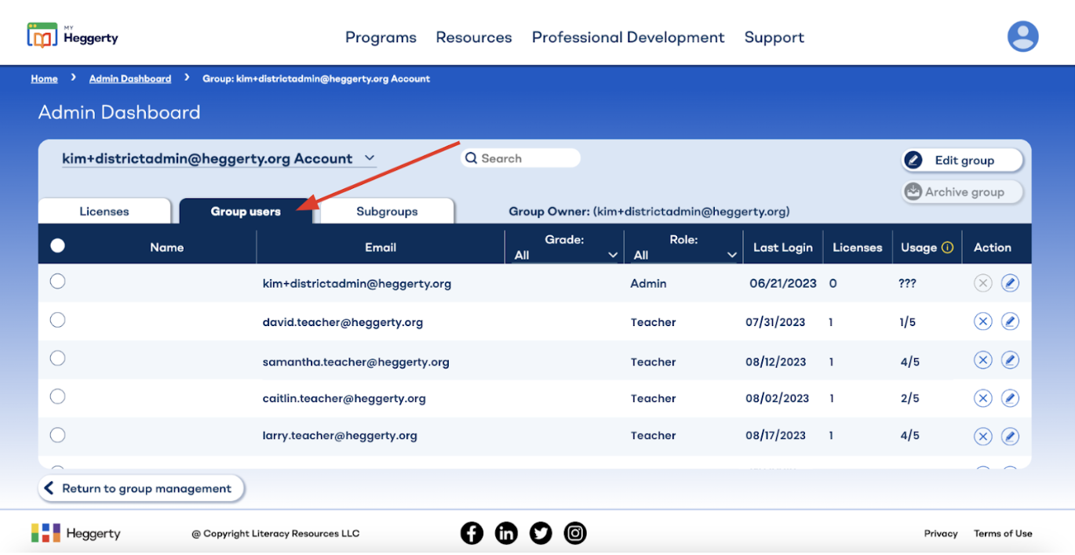Check the select-all checkbox in the table header

[x=57, y=245]
